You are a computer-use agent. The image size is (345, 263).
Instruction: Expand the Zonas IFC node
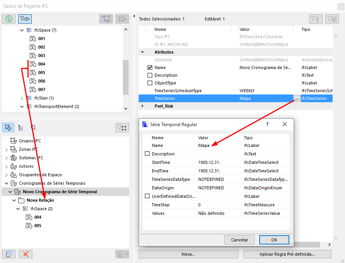7,150
